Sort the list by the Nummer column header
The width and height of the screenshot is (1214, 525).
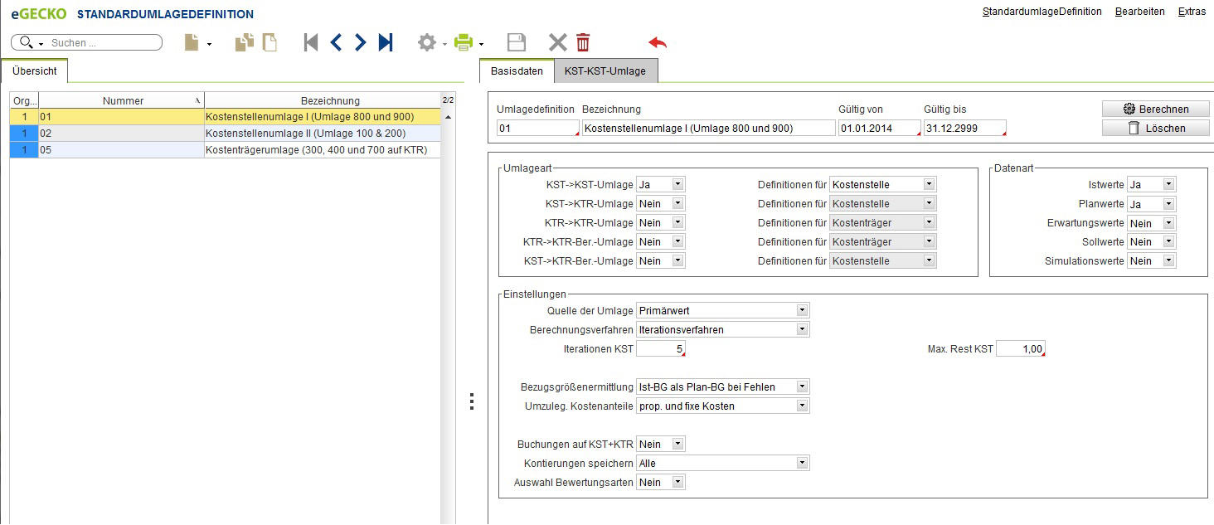coord(122,100)
